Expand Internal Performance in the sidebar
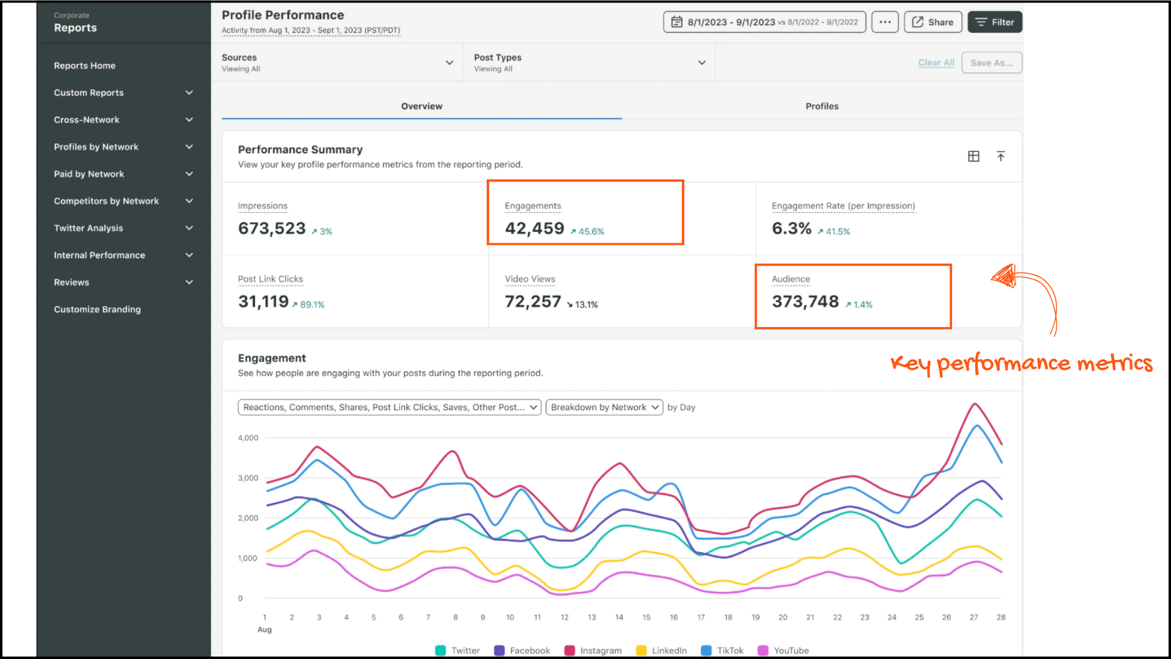Screen dimensions: 1171x659 [x=123, y=255]
